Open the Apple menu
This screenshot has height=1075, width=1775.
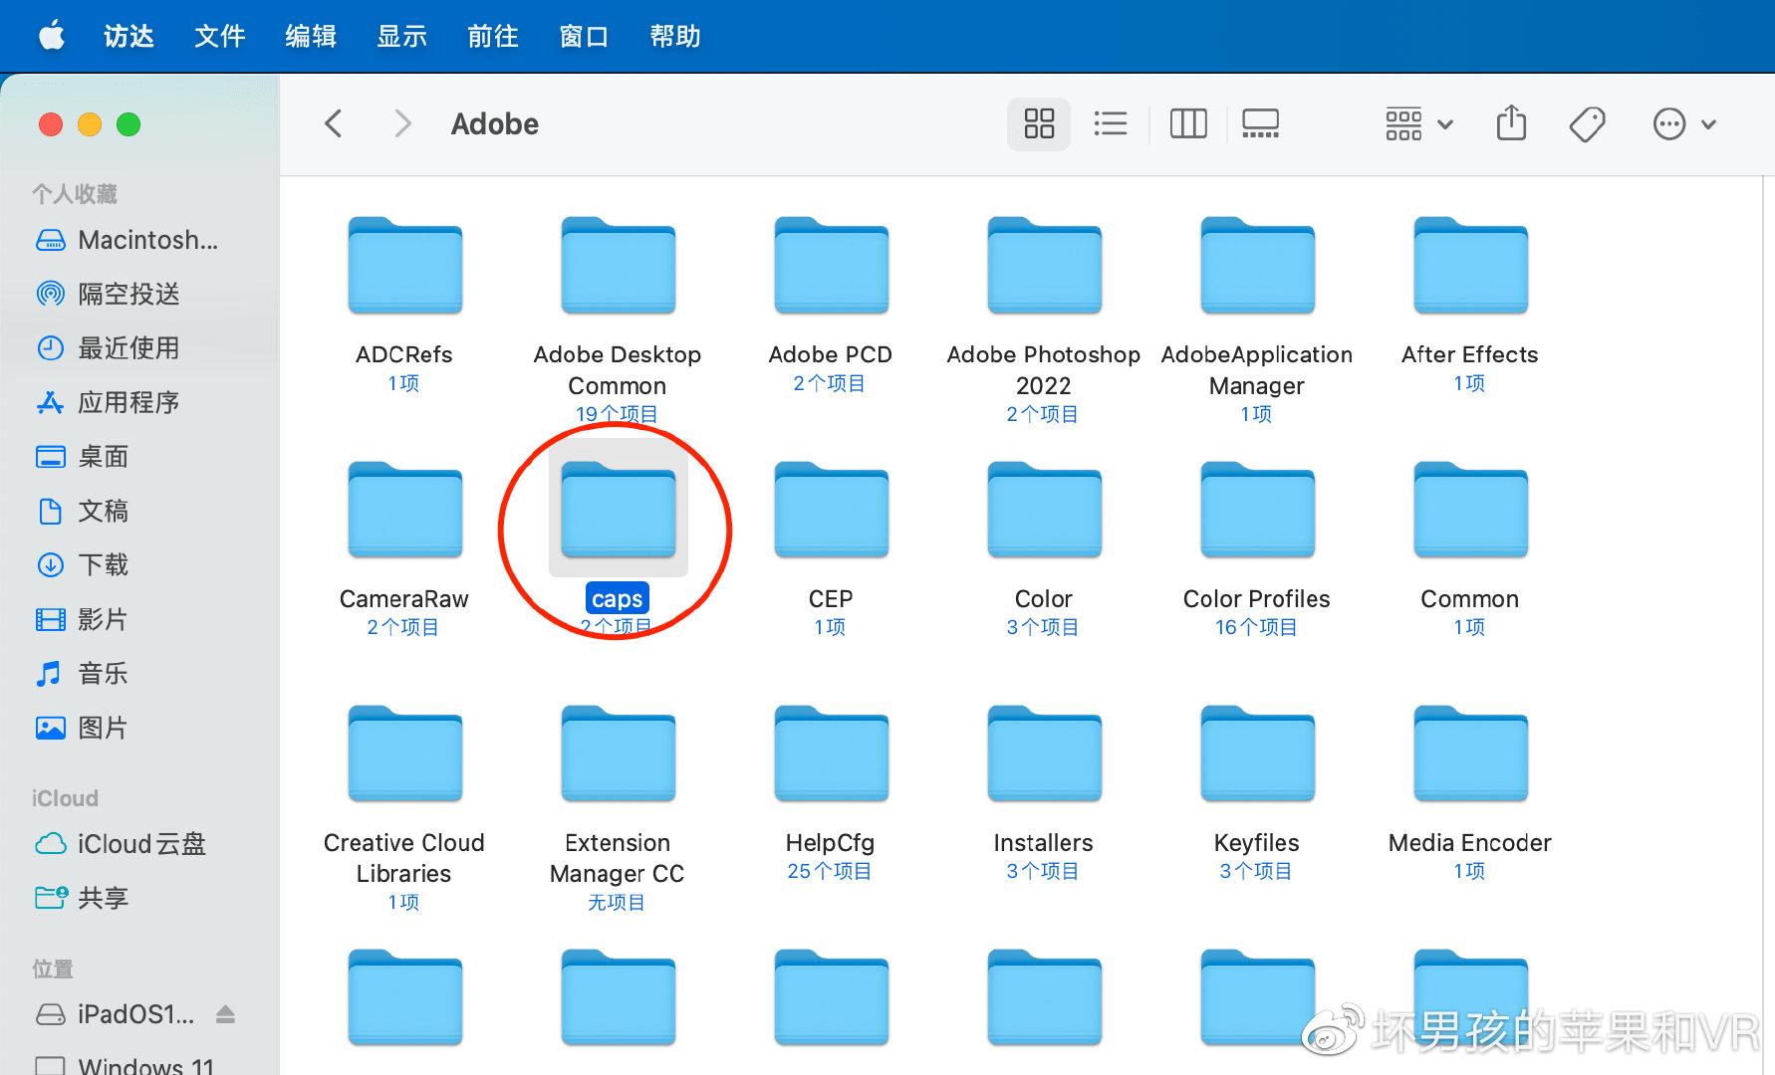click(x=52, y=36)
